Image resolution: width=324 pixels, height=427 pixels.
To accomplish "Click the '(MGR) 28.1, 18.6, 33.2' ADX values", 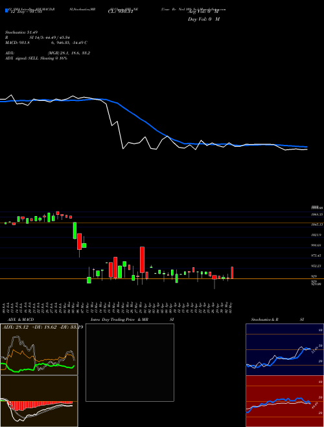I will (x=69, y=53).
